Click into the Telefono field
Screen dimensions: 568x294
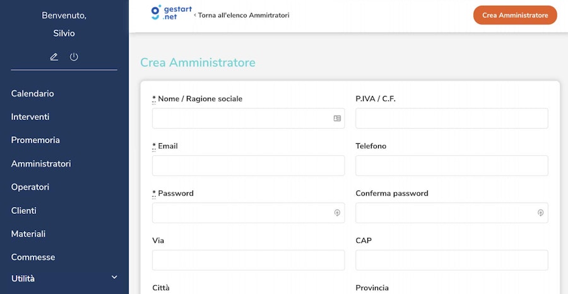[451, 165]
